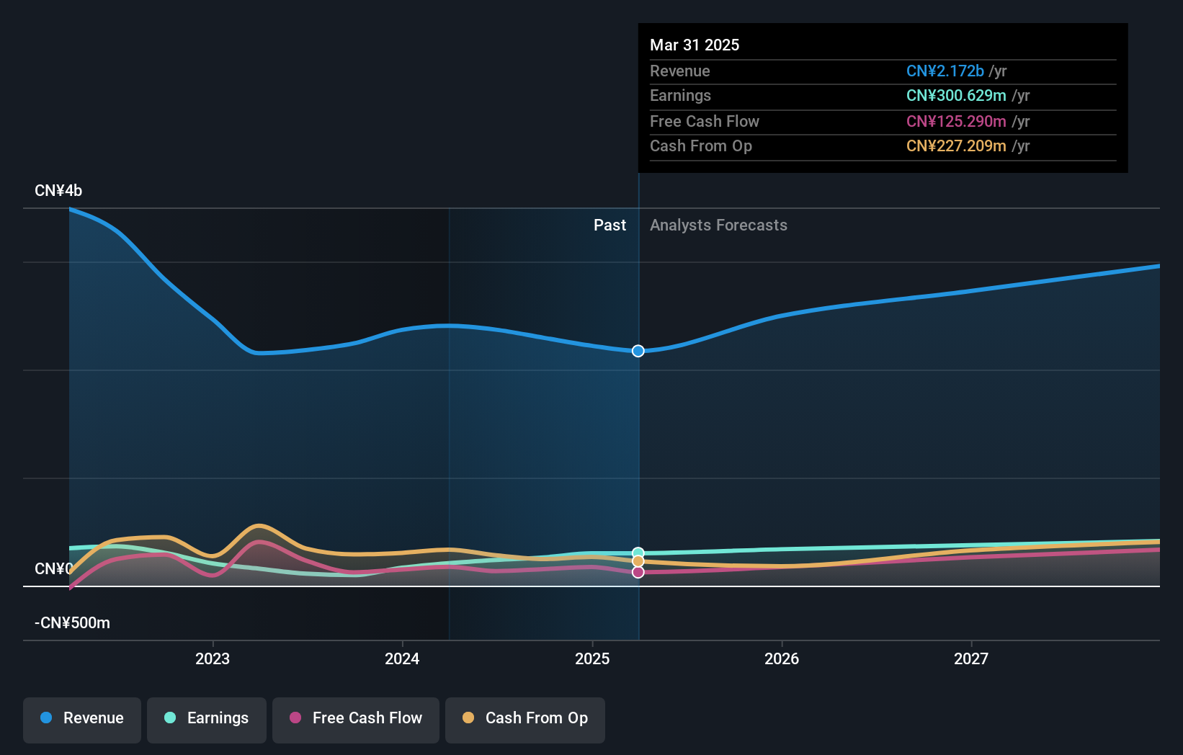Image resolution: width=1183 pixels, height=755 pixels.
Task: Click the 2025 x-axis label
Action: point(592,658)
